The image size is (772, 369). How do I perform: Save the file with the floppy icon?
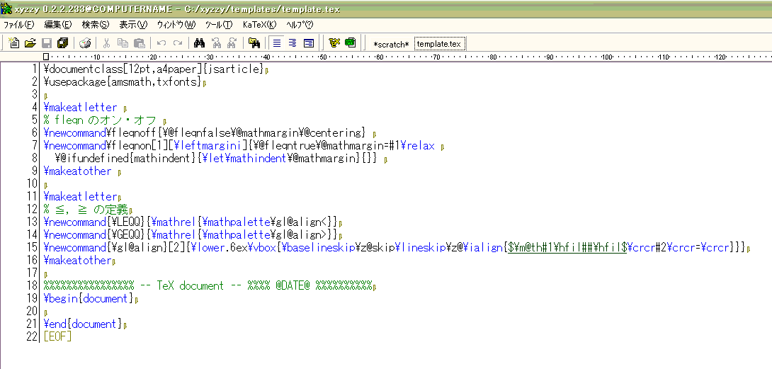click(x=46, y=43)
